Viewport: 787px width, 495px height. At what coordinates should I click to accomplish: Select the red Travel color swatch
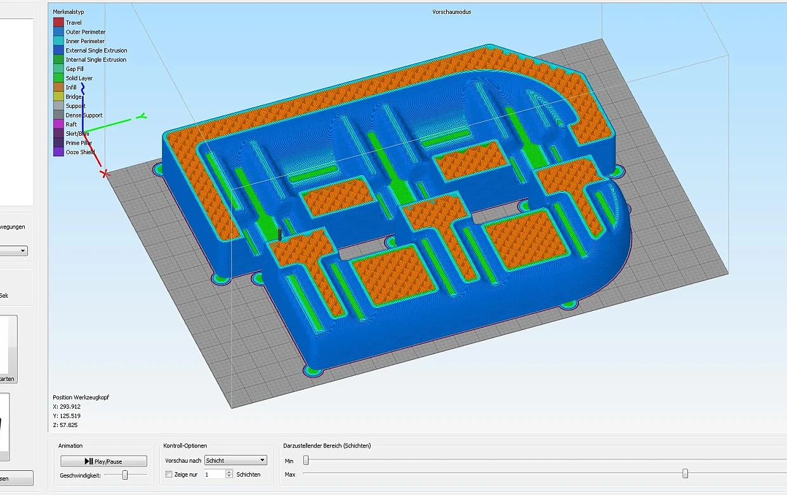[x=58, y=23]
